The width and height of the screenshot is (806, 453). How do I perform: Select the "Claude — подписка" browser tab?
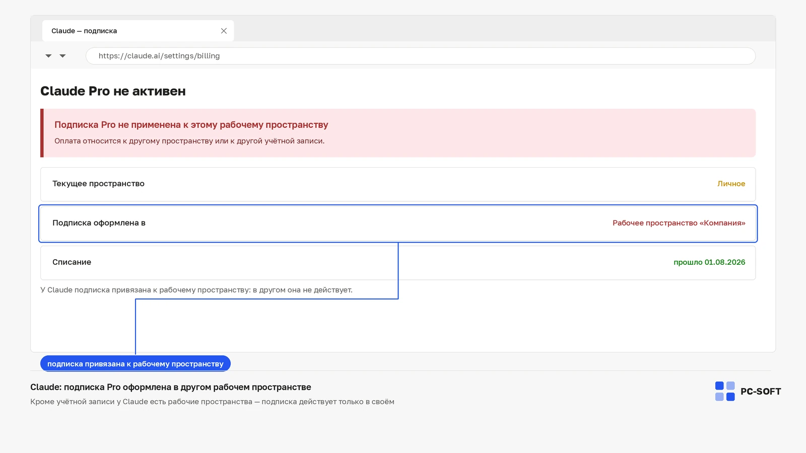point(138,31)
